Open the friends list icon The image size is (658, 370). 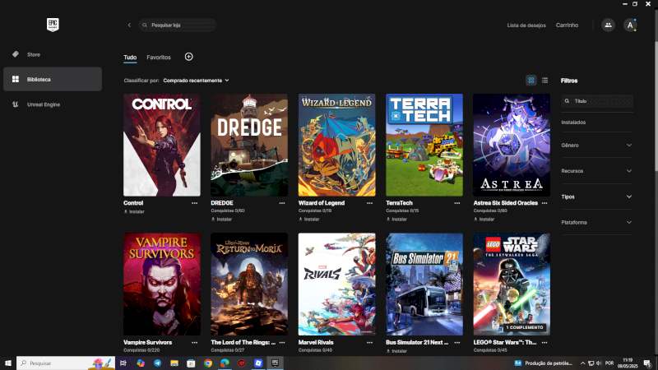tap(608, 25)
